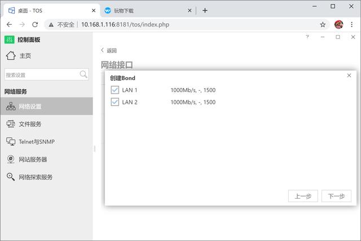Open the Chrome three-dot menu

(352, 24)
